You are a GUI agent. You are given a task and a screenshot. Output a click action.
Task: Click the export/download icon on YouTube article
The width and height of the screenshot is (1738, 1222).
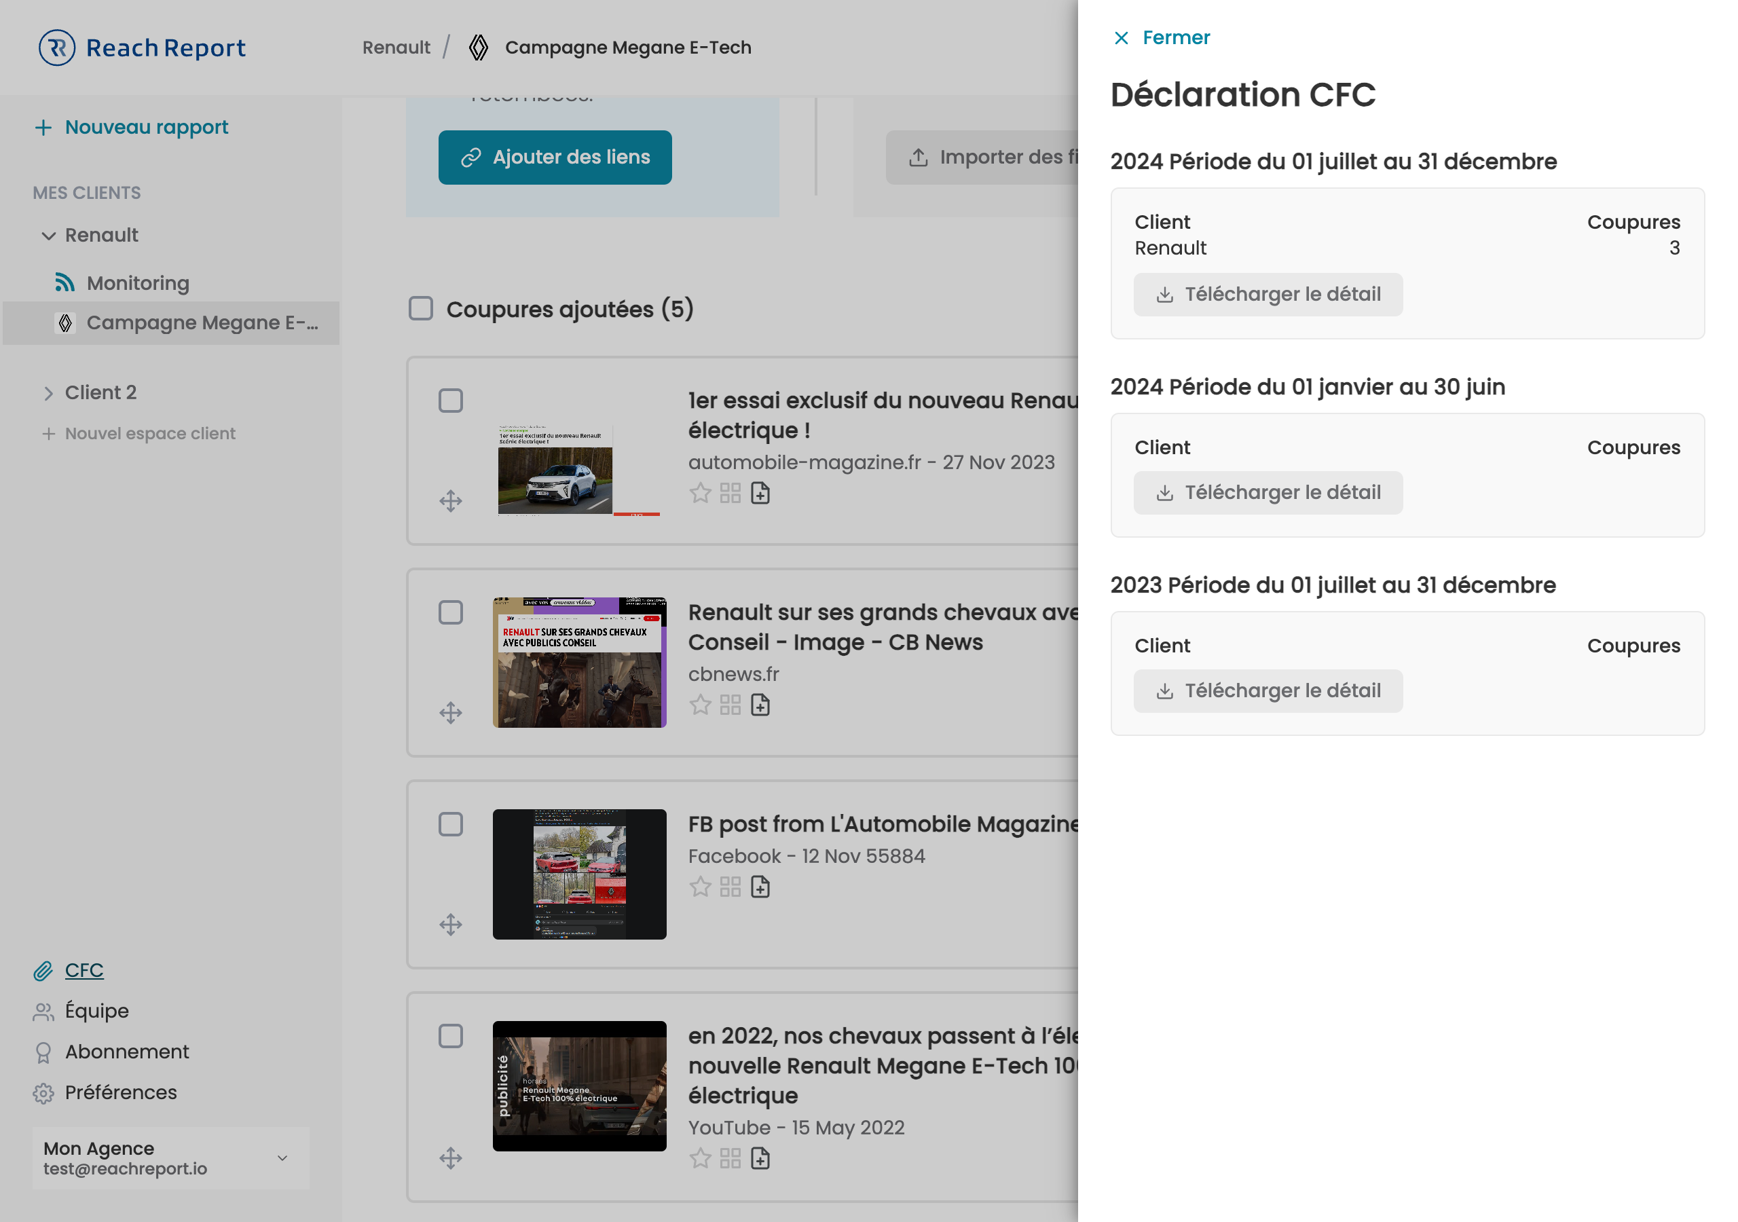click(760, 1158)
